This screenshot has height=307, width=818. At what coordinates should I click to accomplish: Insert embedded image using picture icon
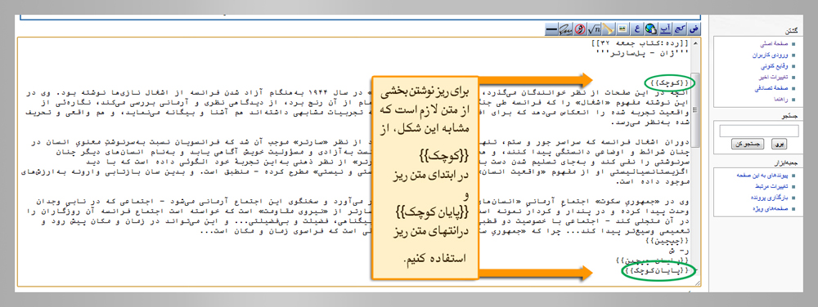coord(622,29)
